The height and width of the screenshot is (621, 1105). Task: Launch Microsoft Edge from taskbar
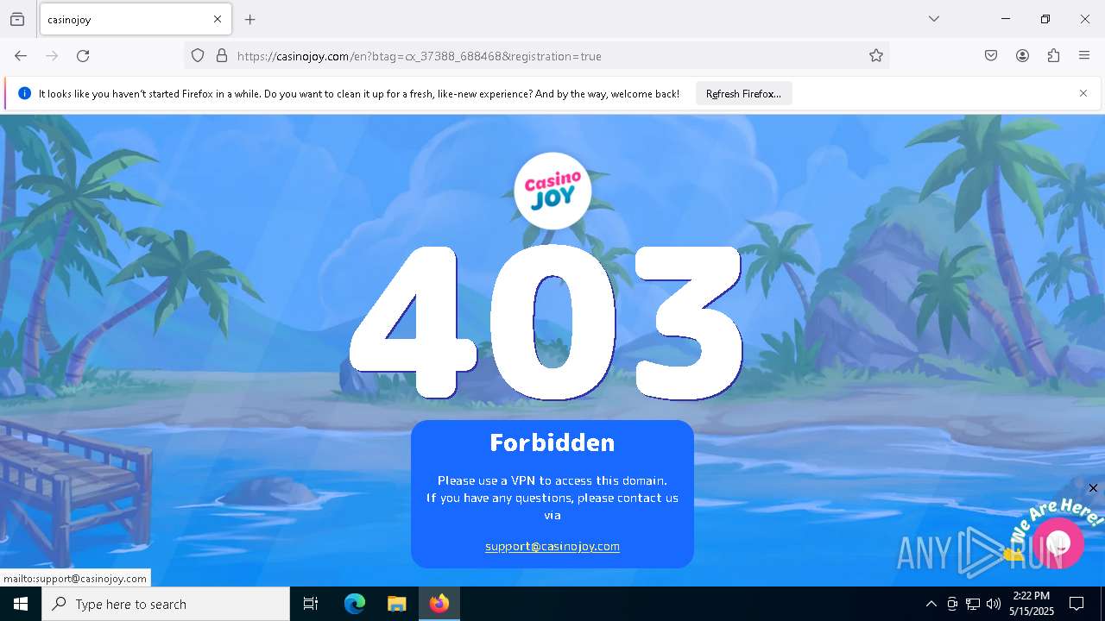click(355, 604)
